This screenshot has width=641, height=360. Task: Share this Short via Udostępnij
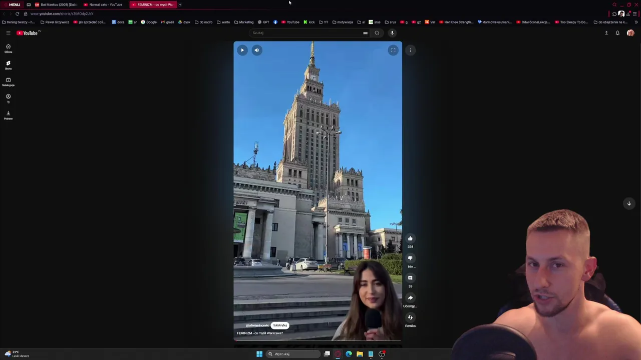410,297
